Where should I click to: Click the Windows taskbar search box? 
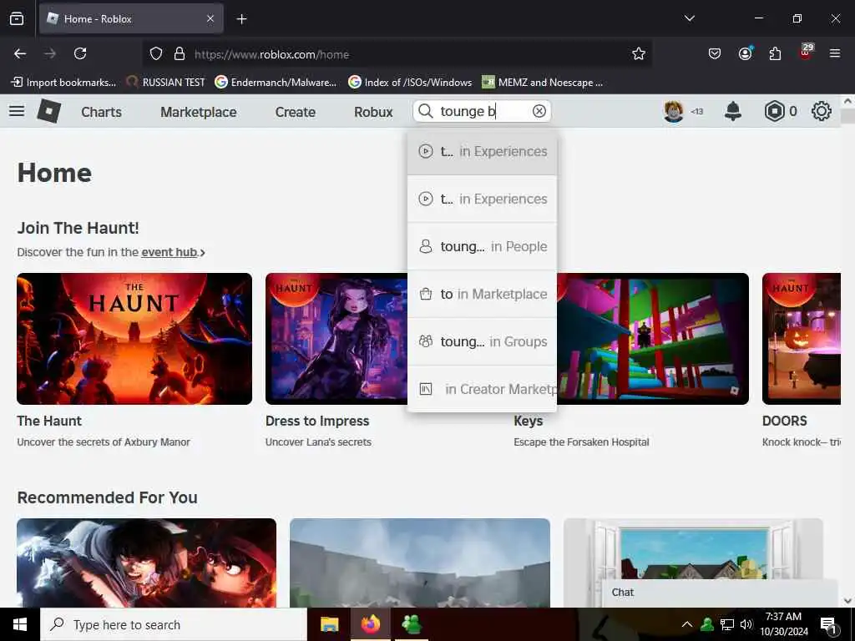coord(174,624)
